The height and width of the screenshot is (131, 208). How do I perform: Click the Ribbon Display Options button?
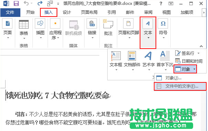(171, 3)
